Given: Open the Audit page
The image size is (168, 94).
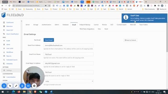Looking at the screenshot, I should coord(8,41).
